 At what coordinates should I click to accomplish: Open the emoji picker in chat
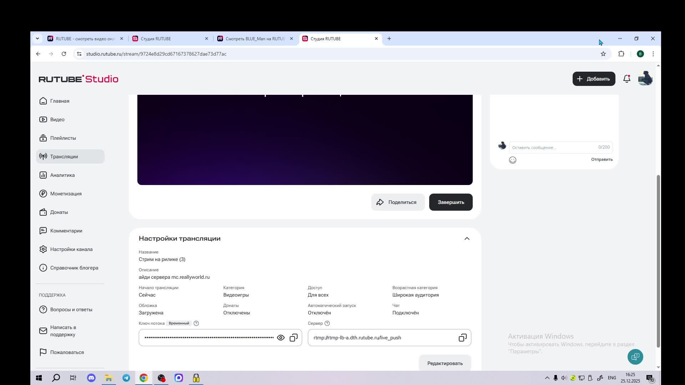(513, 160)
